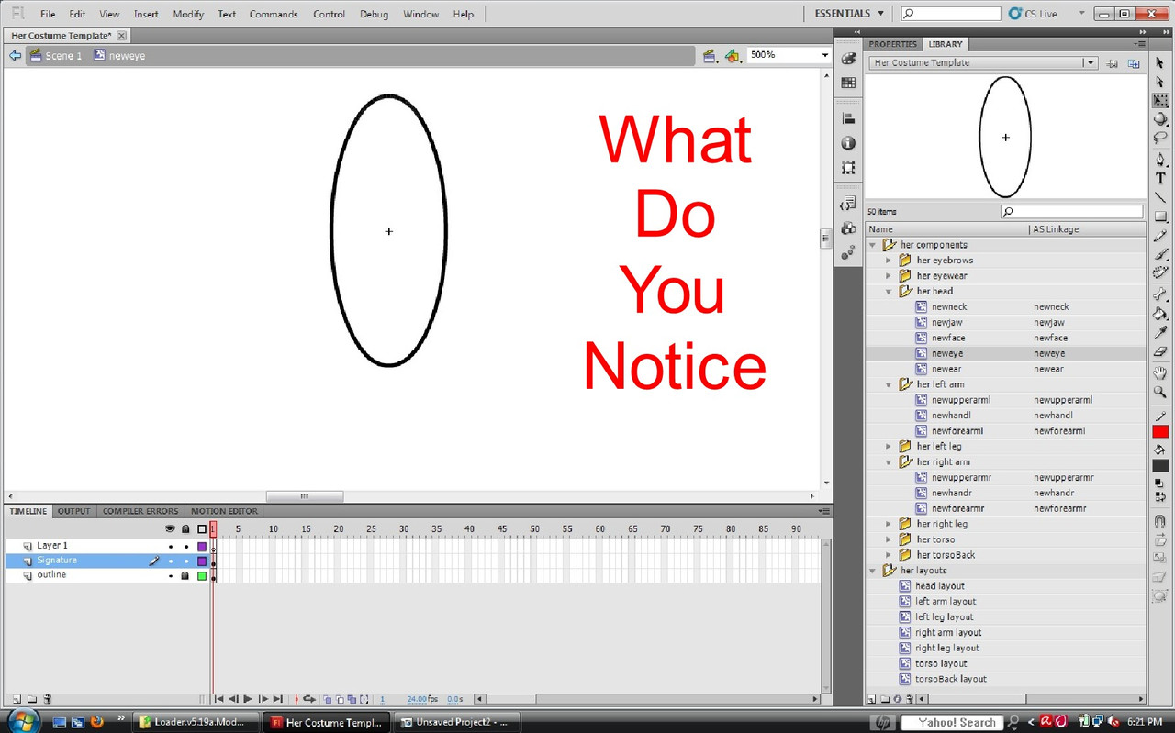Click the Delete Layer trash icon

click(46, 699)
